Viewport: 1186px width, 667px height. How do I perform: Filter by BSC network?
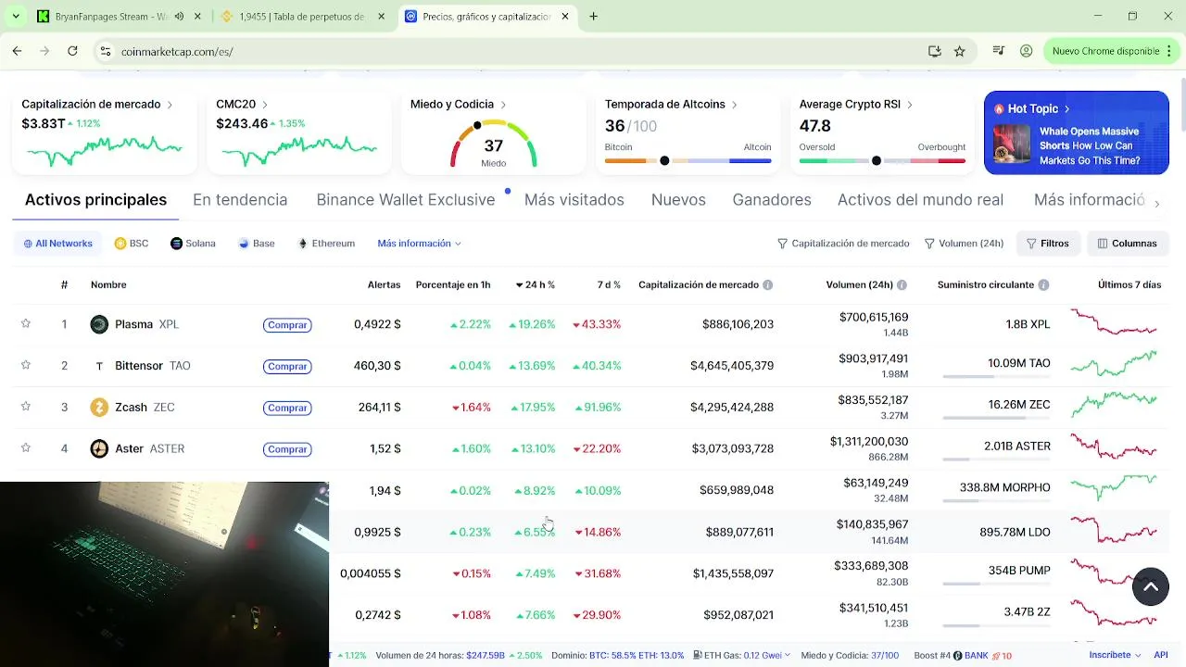pyautogui.click(x=132, y=244)
